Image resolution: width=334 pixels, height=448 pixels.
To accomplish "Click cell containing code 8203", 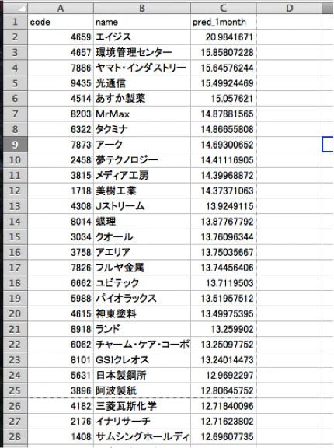I will (x=61, y=114).
